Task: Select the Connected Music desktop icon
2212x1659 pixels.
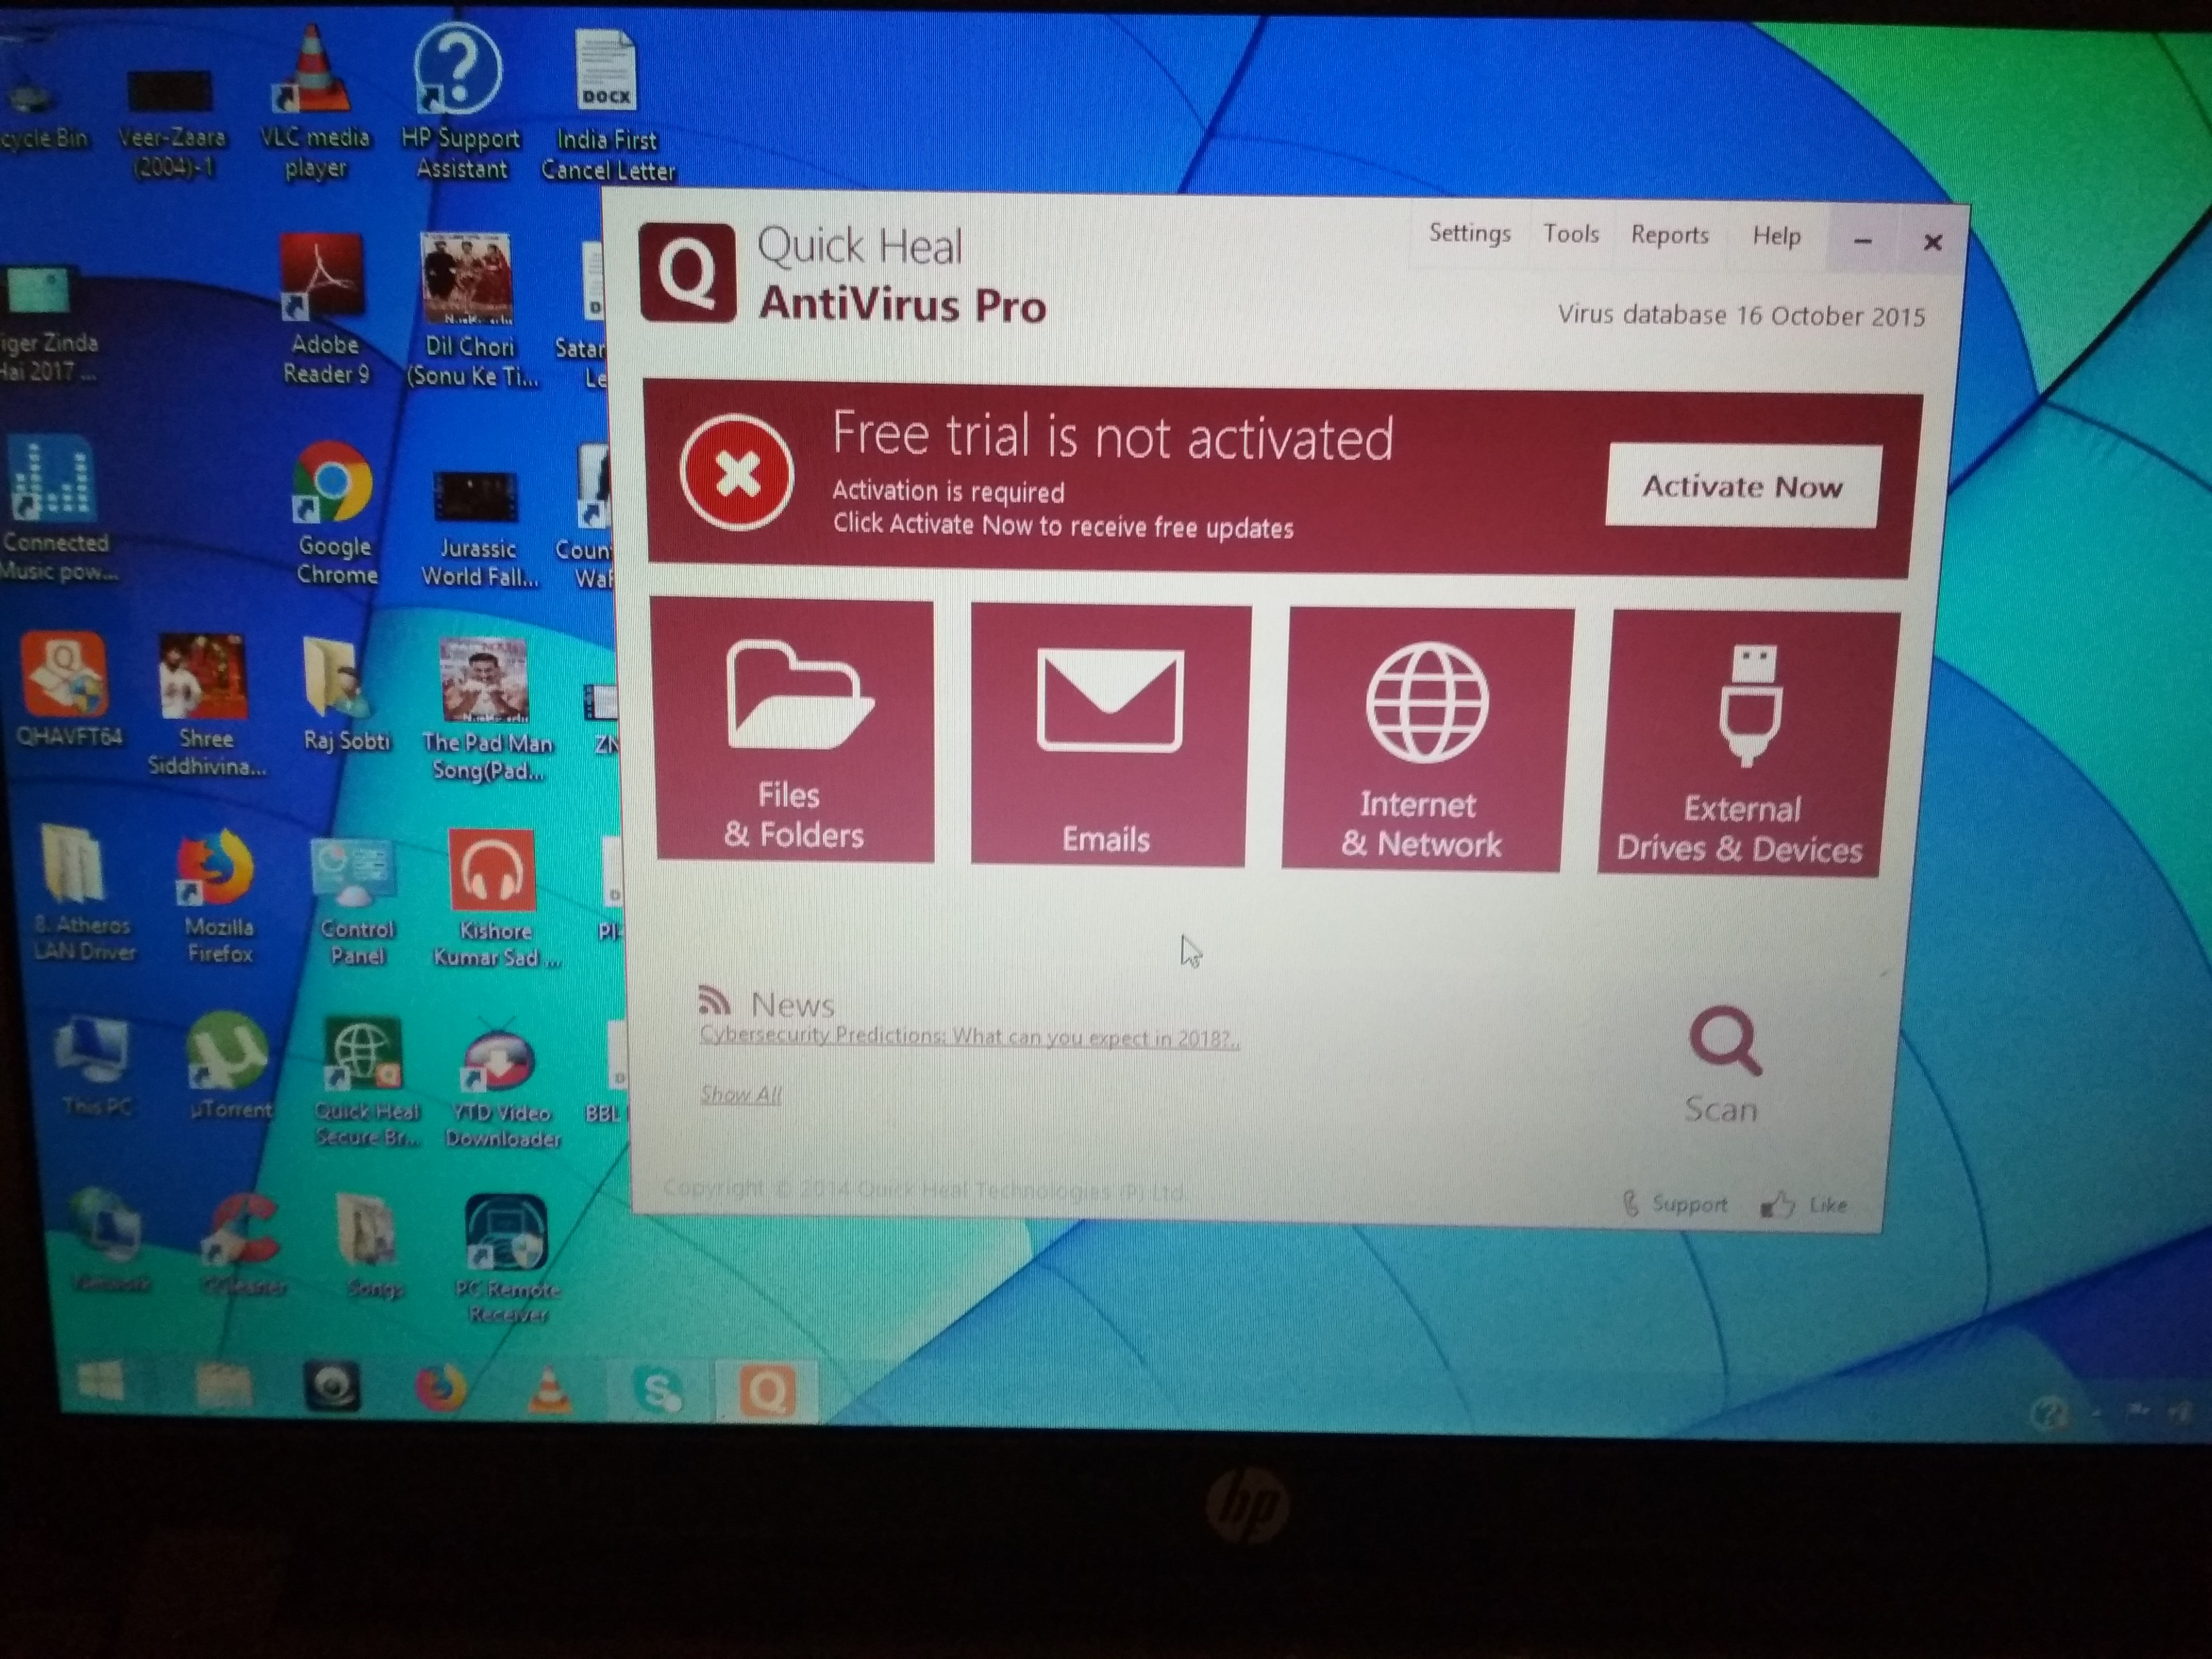Action: click(56, 508)
